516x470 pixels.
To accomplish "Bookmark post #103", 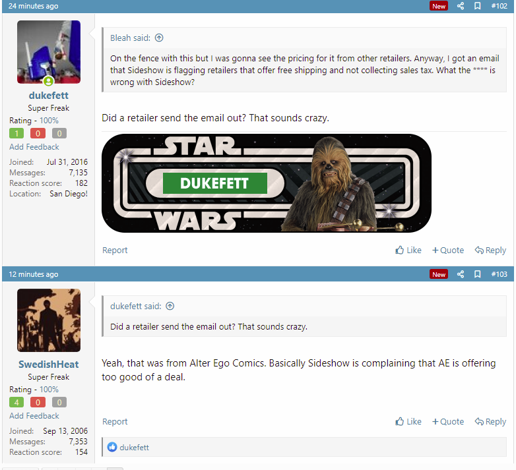I will 477,274.
